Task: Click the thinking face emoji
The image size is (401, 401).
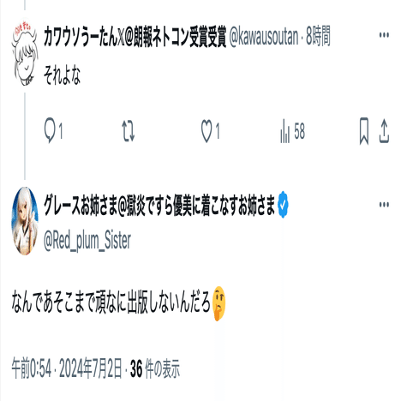Action: 219,303
